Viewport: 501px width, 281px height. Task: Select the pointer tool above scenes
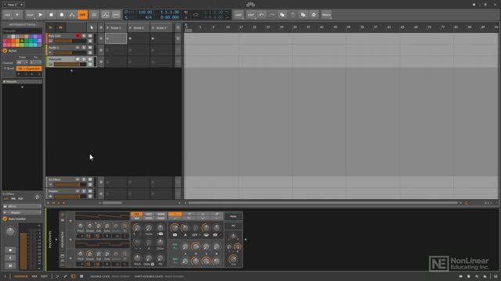point(92,27)
